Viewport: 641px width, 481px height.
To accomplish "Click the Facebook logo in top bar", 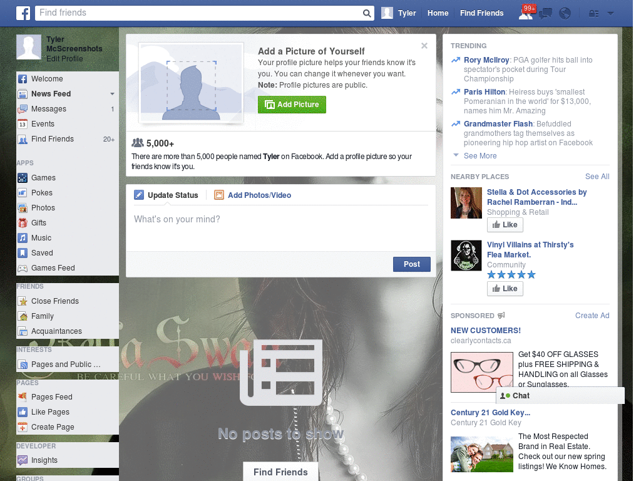I will tap(23, 13).
